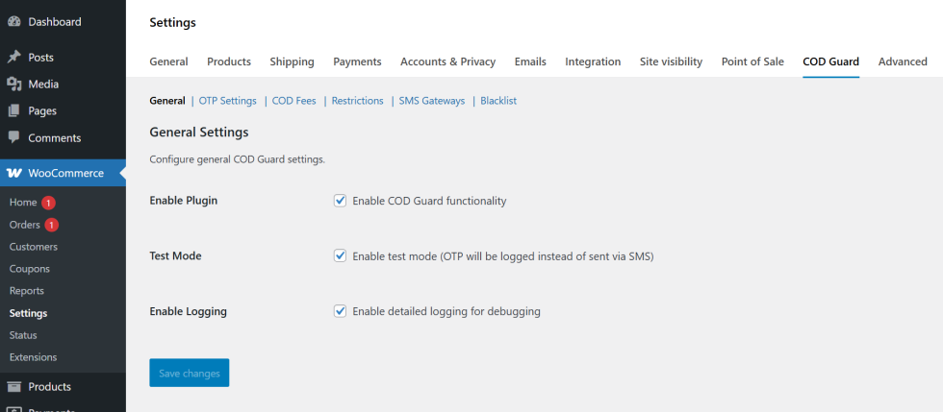Disable detailed logging for debugging checkbox
This screenshot has height=412, width=943.
pos(340,311)
